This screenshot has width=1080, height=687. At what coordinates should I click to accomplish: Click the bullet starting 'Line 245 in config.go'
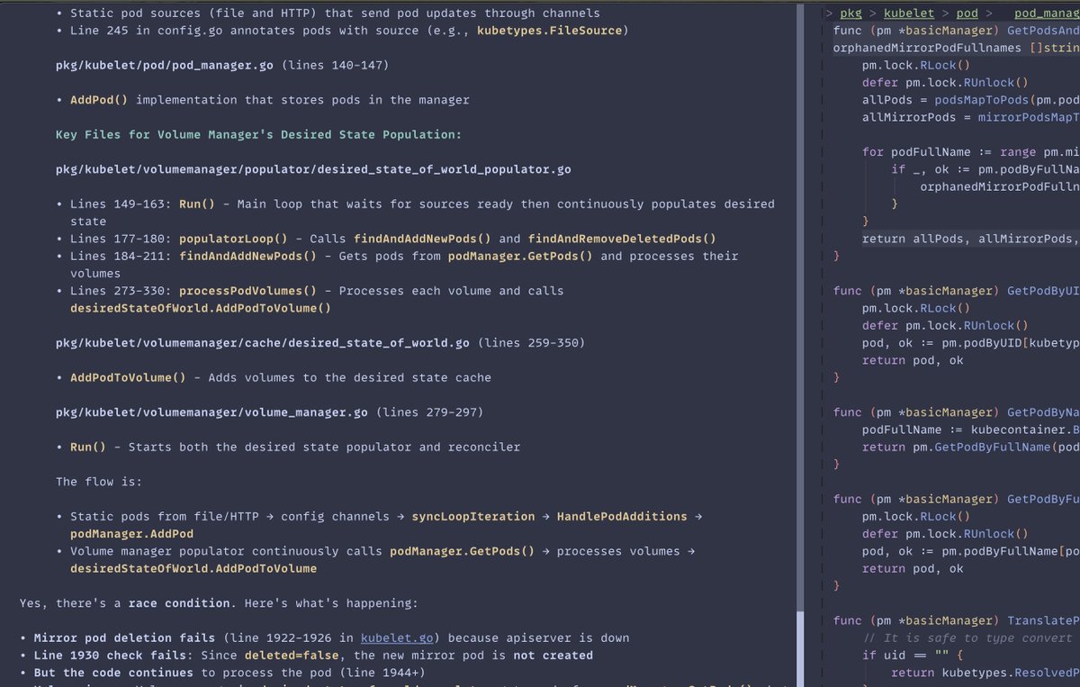tap(349, 31)
